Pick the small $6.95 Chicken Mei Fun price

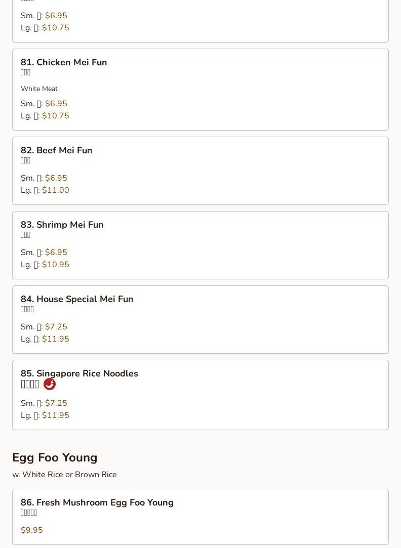tap(56, 104)
